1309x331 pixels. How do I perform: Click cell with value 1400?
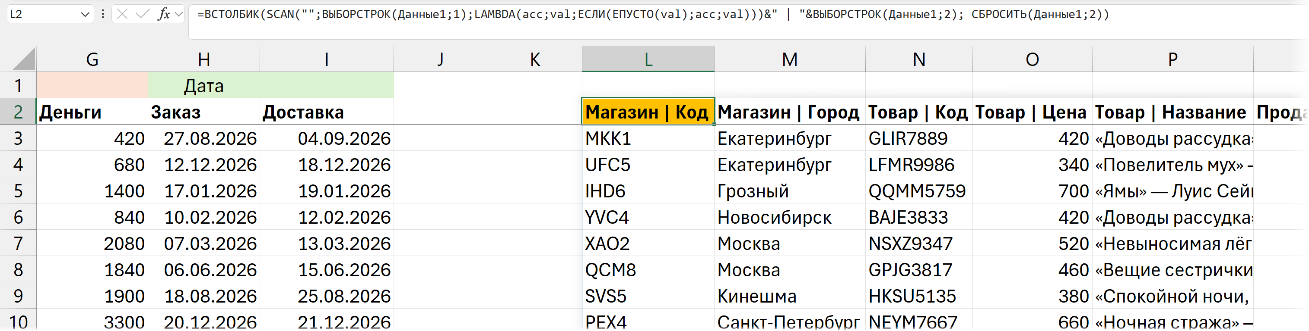[x=92, y=190]
